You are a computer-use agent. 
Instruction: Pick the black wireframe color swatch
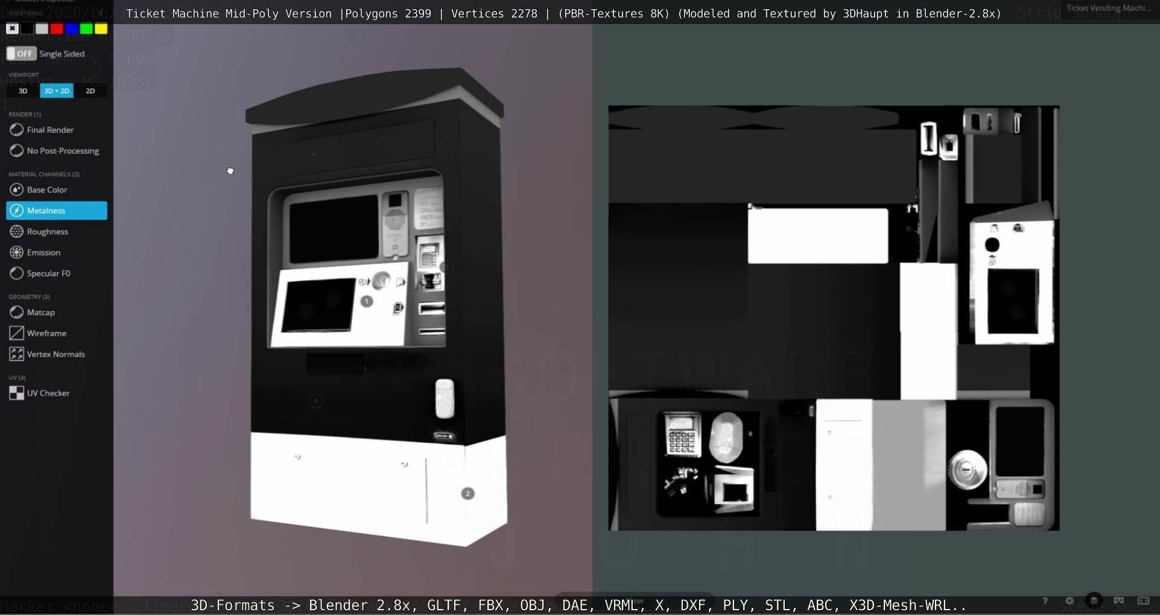click(27, 28)
